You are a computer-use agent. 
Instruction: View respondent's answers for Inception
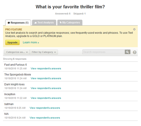coord(46,98)
